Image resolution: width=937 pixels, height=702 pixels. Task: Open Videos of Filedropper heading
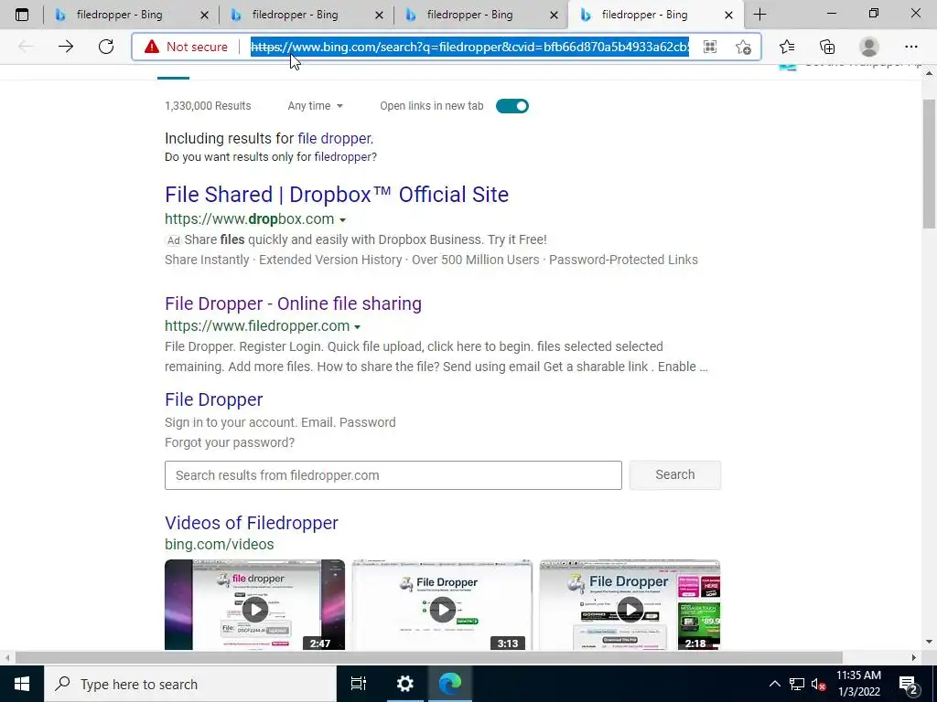[251, 523]
